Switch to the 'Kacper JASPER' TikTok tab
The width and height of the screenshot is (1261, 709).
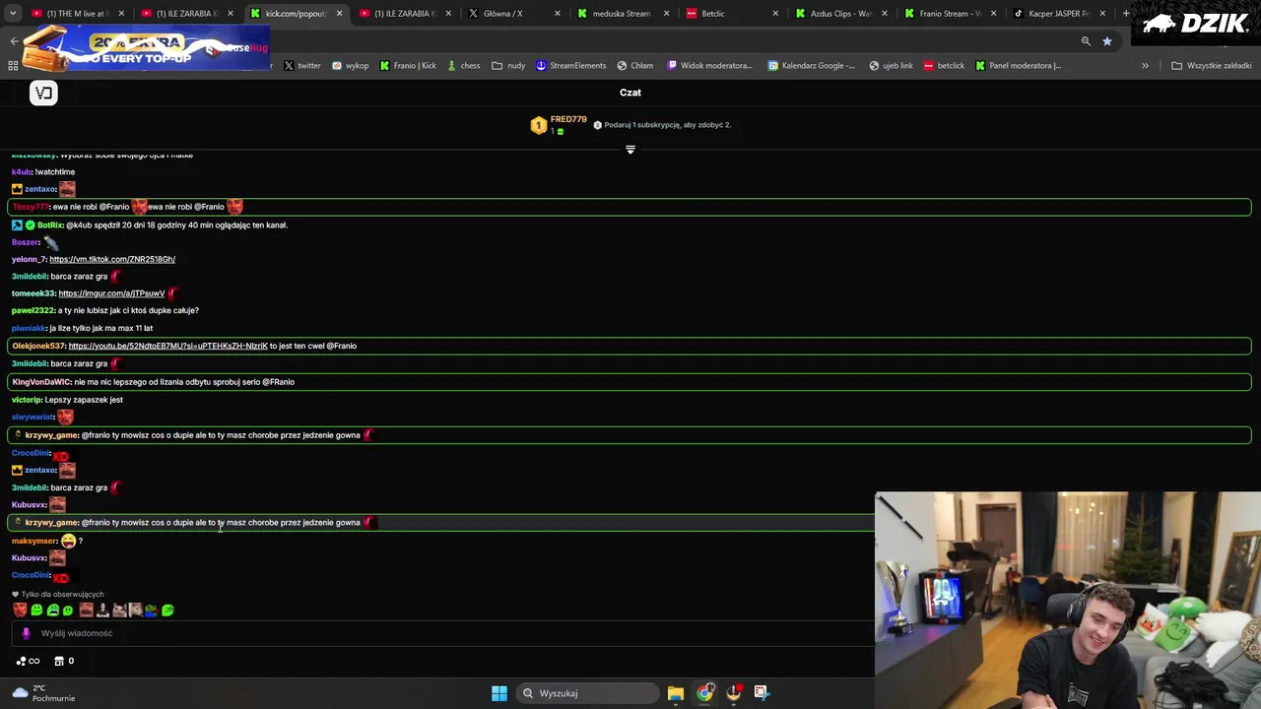pyautogui.click(x=1058, y=14)
